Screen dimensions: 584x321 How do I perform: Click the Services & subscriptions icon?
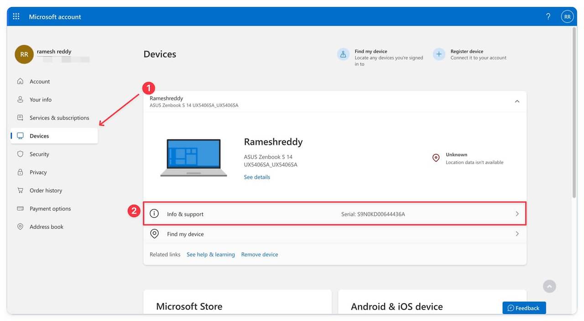coord(20,118)
